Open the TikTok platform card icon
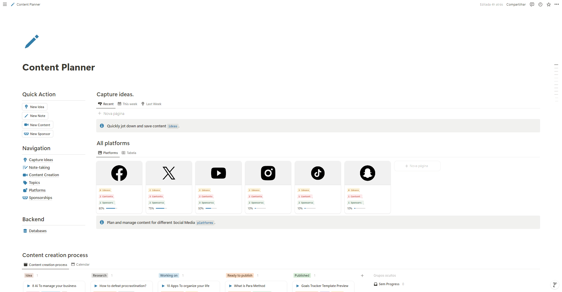Image resolution: width=562 pixels, height=292 pixels. 318,173
